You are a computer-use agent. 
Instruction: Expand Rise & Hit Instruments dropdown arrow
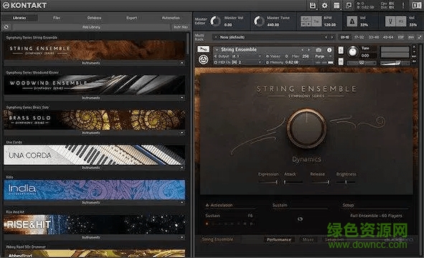[x=182, y=237]
